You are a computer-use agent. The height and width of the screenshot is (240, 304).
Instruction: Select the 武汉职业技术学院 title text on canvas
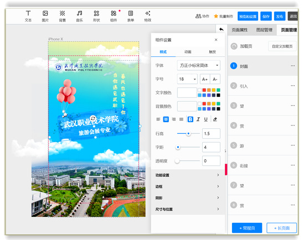pyautogui.click(x=91, y=122)
